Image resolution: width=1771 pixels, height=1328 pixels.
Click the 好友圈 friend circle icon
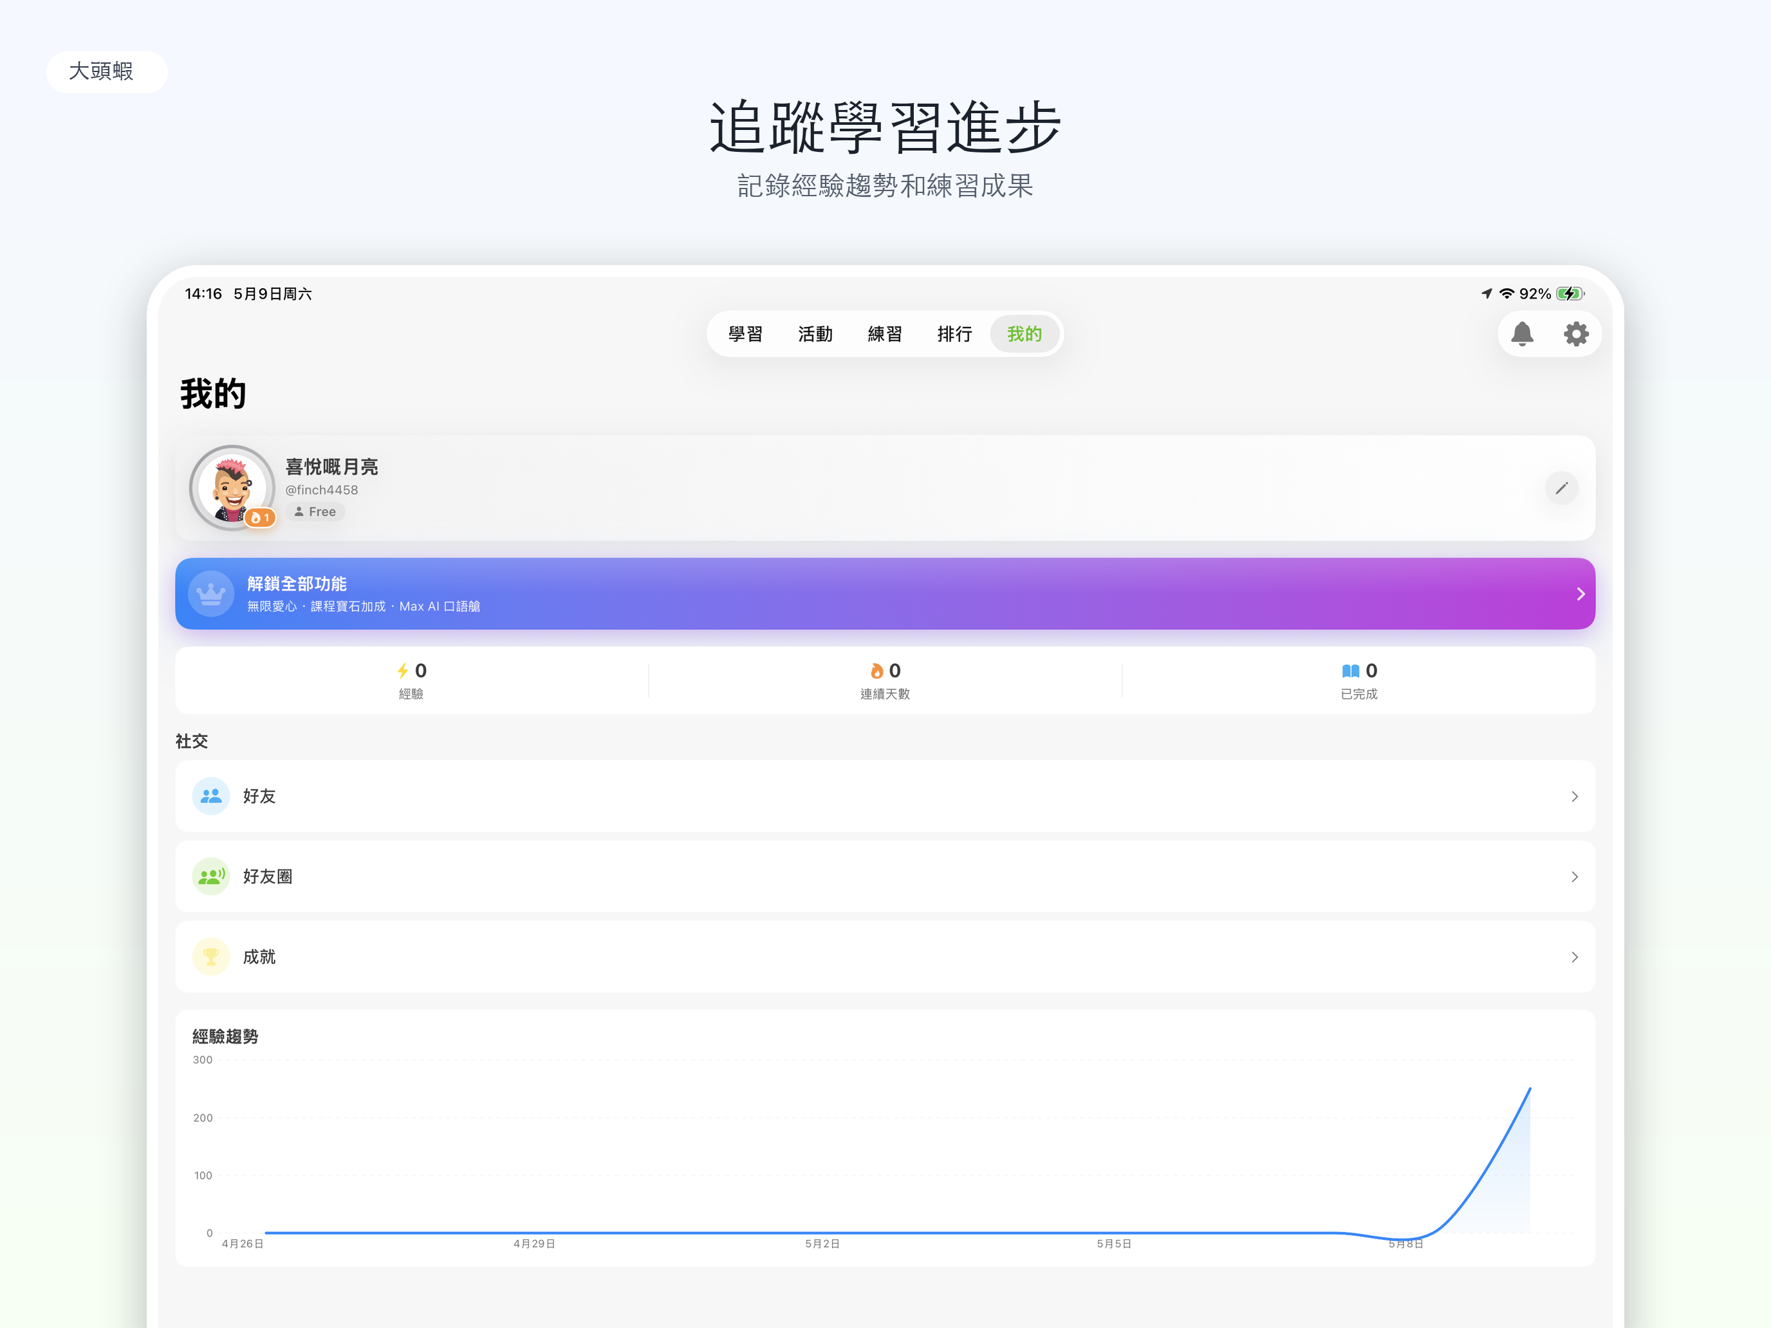pyautogui.click(x=210, y=876)
